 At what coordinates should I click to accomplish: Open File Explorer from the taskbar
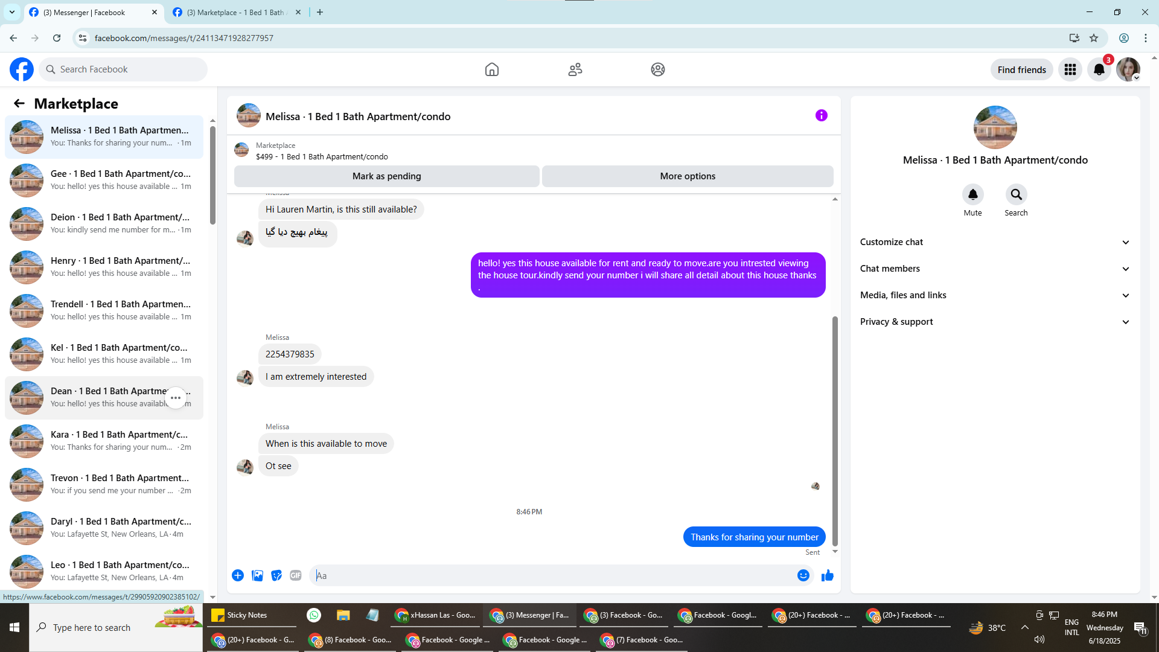tap(343, 615)
